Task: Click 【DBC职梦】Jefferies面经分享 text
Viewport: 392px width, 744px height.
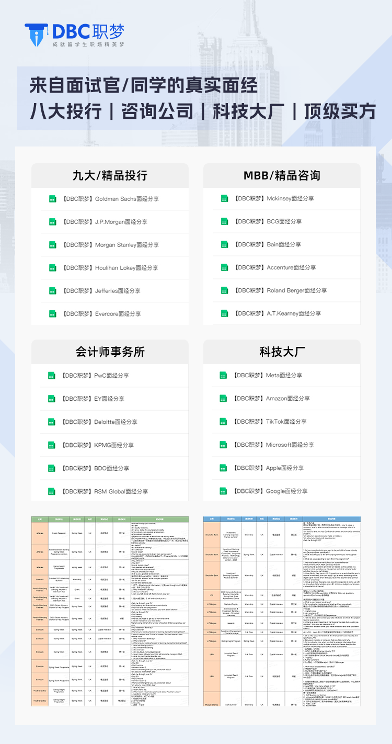Action: point(100,291)
